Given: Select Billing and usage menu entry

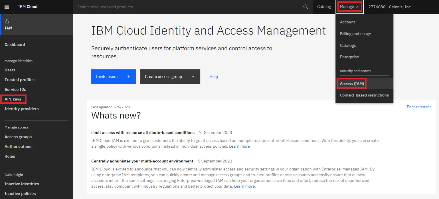Looking at the screenshot, I should (x=365, y=34).
